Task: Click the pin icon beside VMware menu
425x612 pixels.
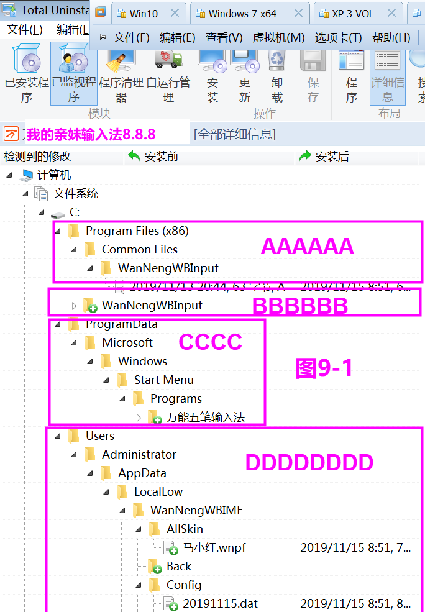Action: [103, 37]
